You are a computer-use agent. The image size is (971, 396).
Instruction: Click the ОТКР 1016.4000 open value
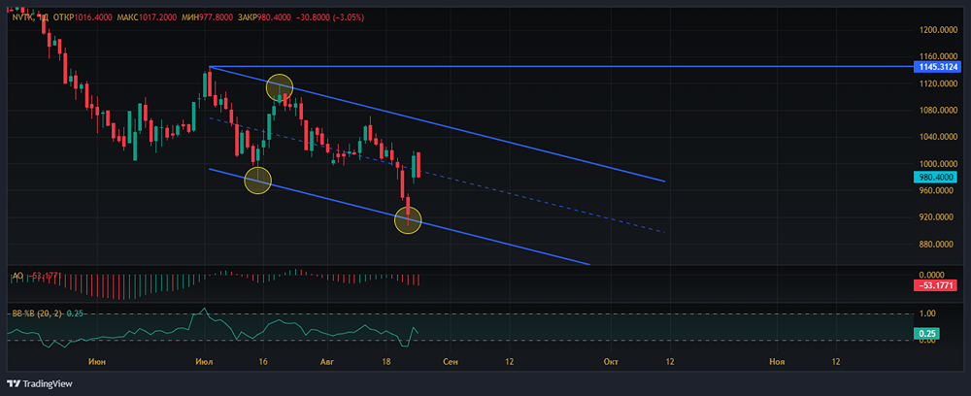click(x=83, y=17)
